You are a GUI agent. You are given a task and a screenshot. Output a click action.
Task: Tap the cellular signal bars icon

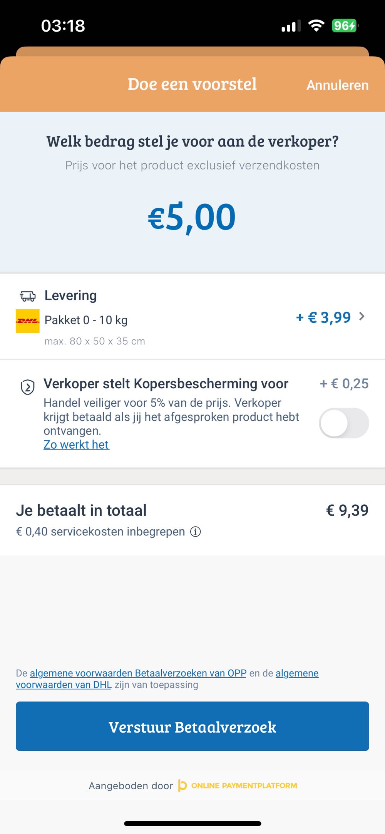click(291, 26)
